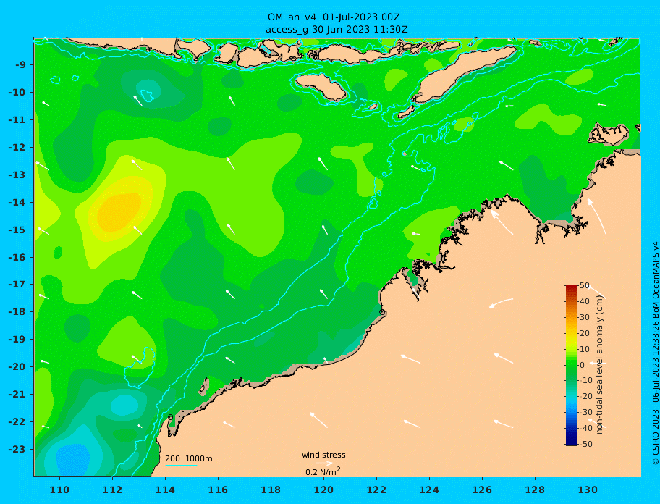Click the '-13' latitude axis label

pos(17,175)
